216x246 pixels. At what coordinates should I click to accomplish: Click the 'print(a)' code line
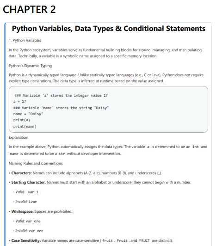22,120
